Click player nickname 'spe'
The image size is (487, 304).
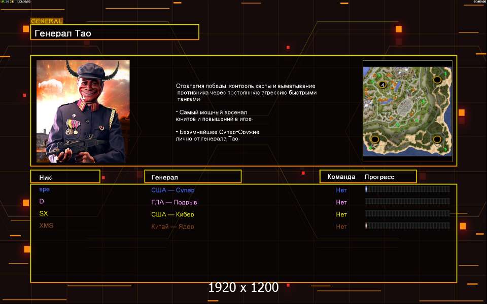point(45,189)
